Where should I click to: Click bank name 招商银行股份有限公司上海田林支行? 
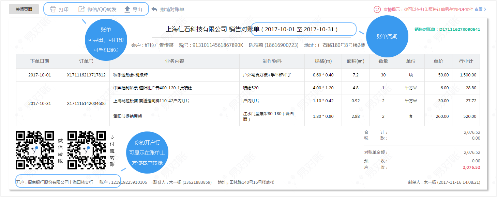(x=61, y=182)
